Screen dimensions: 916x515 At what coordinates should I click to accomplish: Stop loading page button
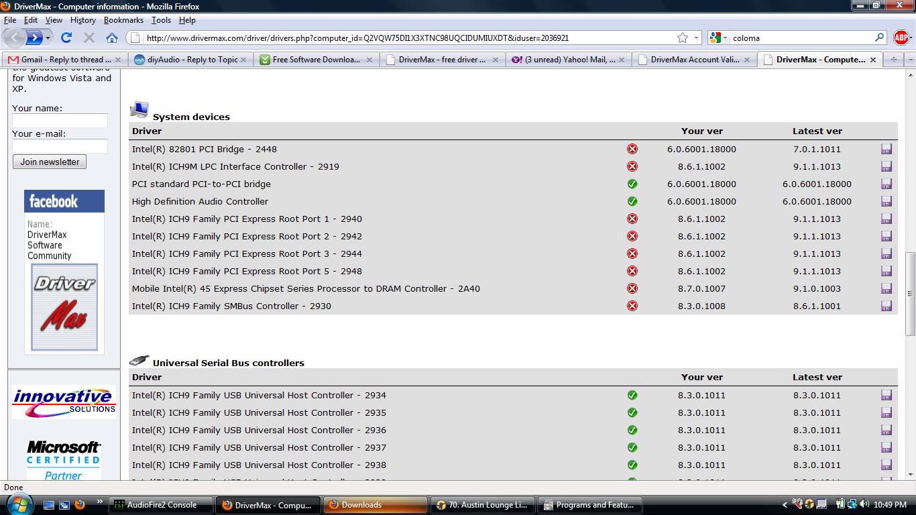(x=89, y=38)
